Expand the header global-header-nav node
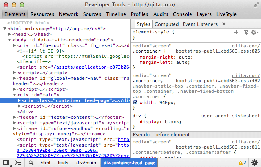 click(x=14, y=78)
